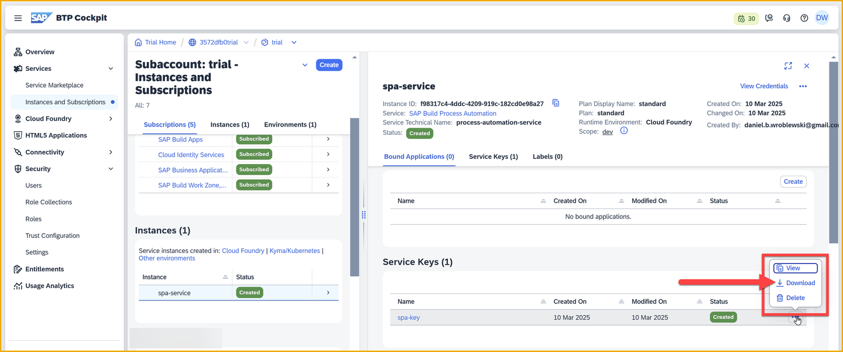The width and height of the screenshot is (843, 352).
Task: Grab the splitter handle between the two panels
Action: click(x=364, y=215)
